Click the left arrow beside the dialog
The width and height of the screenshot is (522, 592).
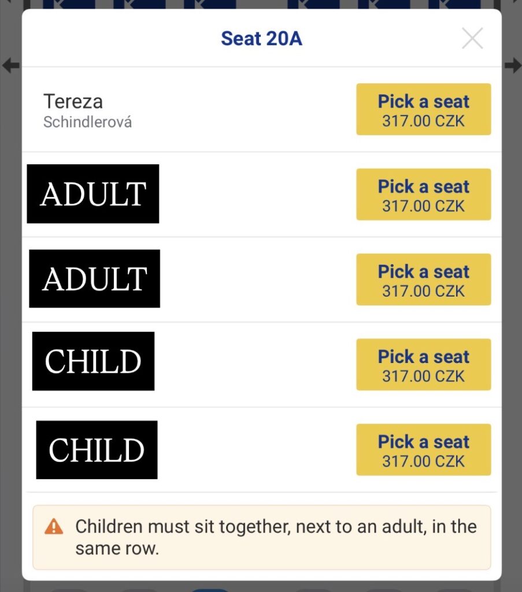(10, 65)
